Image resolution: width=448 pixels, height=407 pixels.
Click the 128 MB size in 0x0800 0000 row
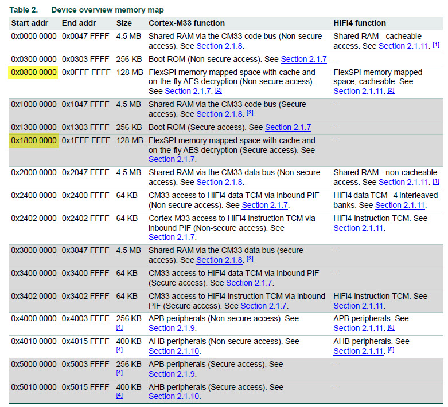point(130,73)
